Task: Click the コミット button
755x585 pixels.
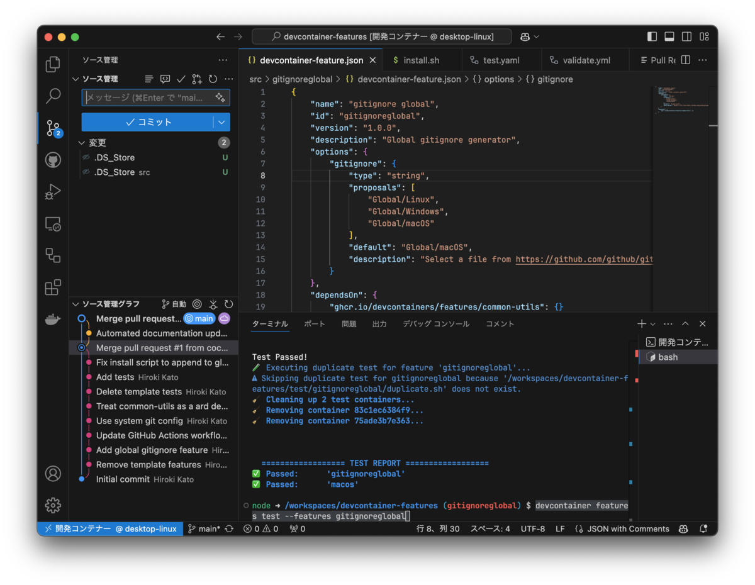Action: pyautogui.click(x=148, y=122)
